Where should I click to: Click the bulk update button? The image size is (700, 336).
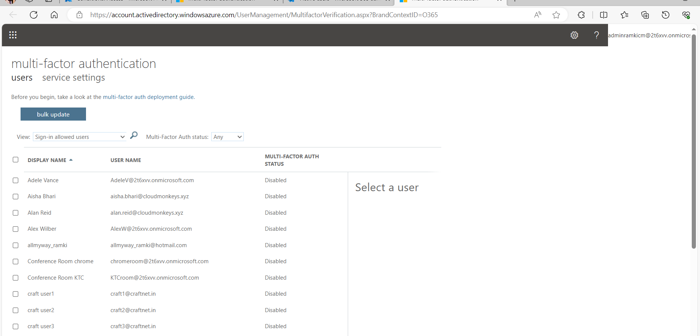(x=53, y=114)
